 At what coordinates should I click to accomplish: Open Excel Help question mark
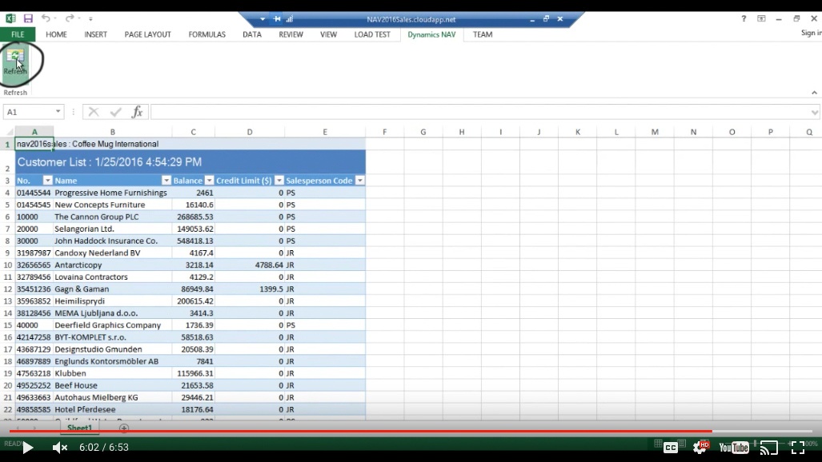click(744, 19)
